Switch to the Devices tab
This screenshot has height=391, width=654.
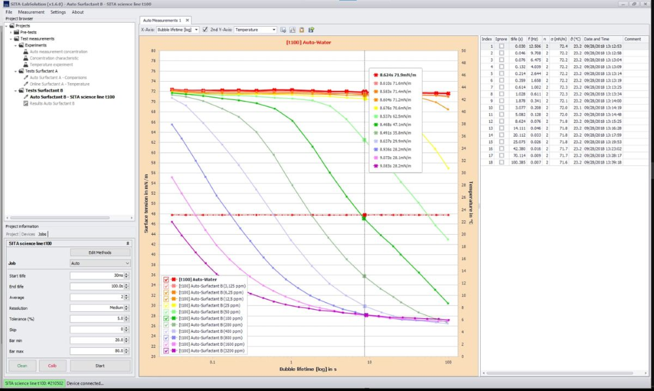(x=28, y=233)
